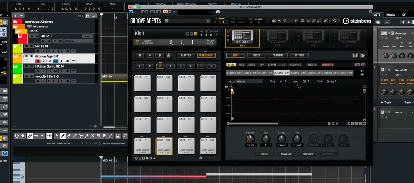This screenshot has width=414, height=183.
Task: Show the keyboard icon in Groove Agent
Action: pos(355,55)
